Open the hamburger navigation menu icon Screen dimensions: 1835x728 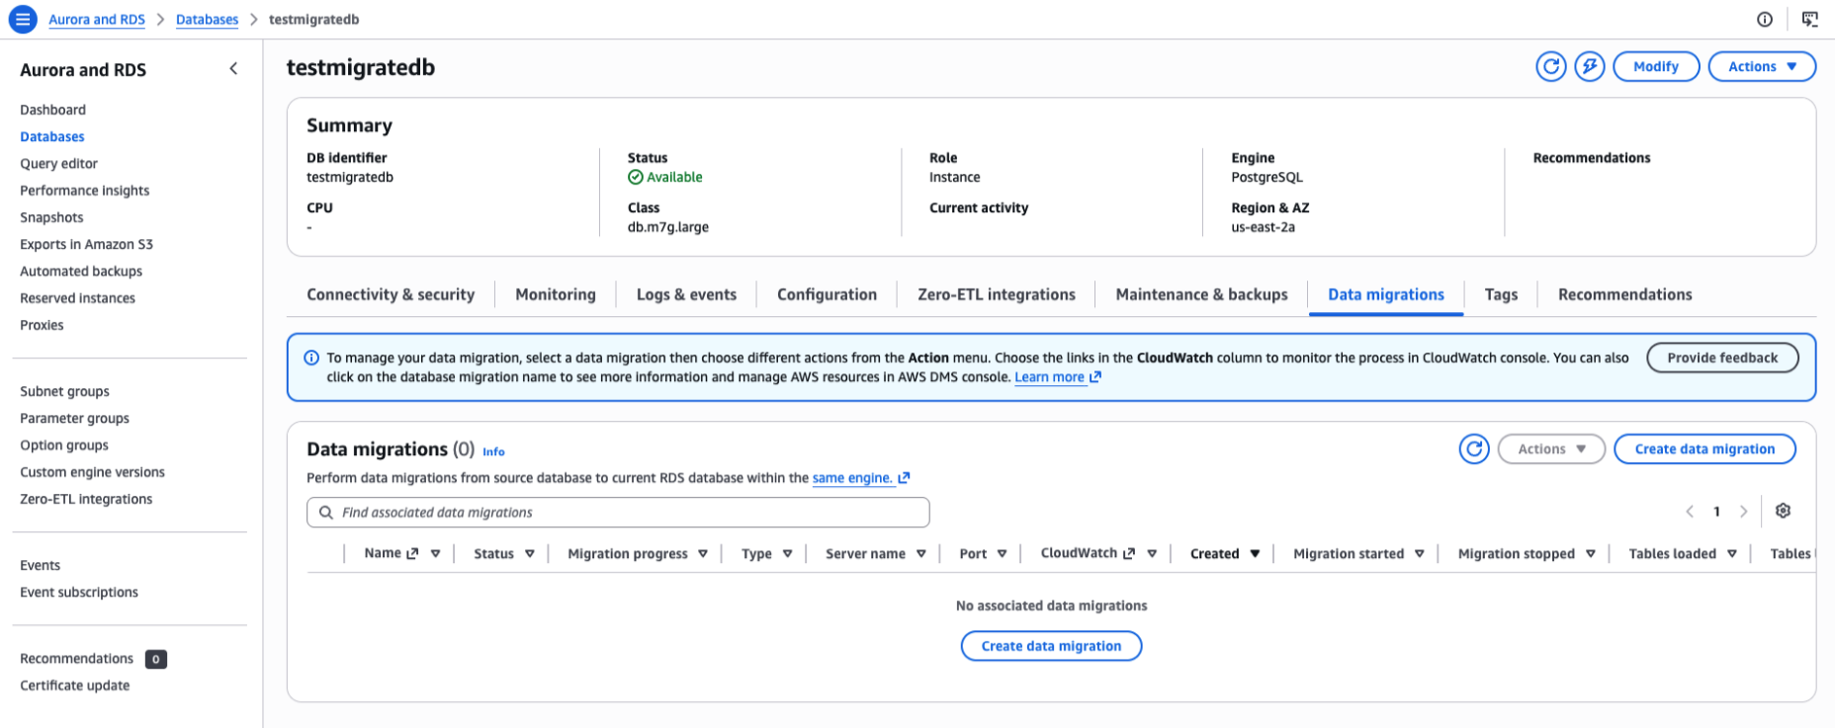coord(23,19)
